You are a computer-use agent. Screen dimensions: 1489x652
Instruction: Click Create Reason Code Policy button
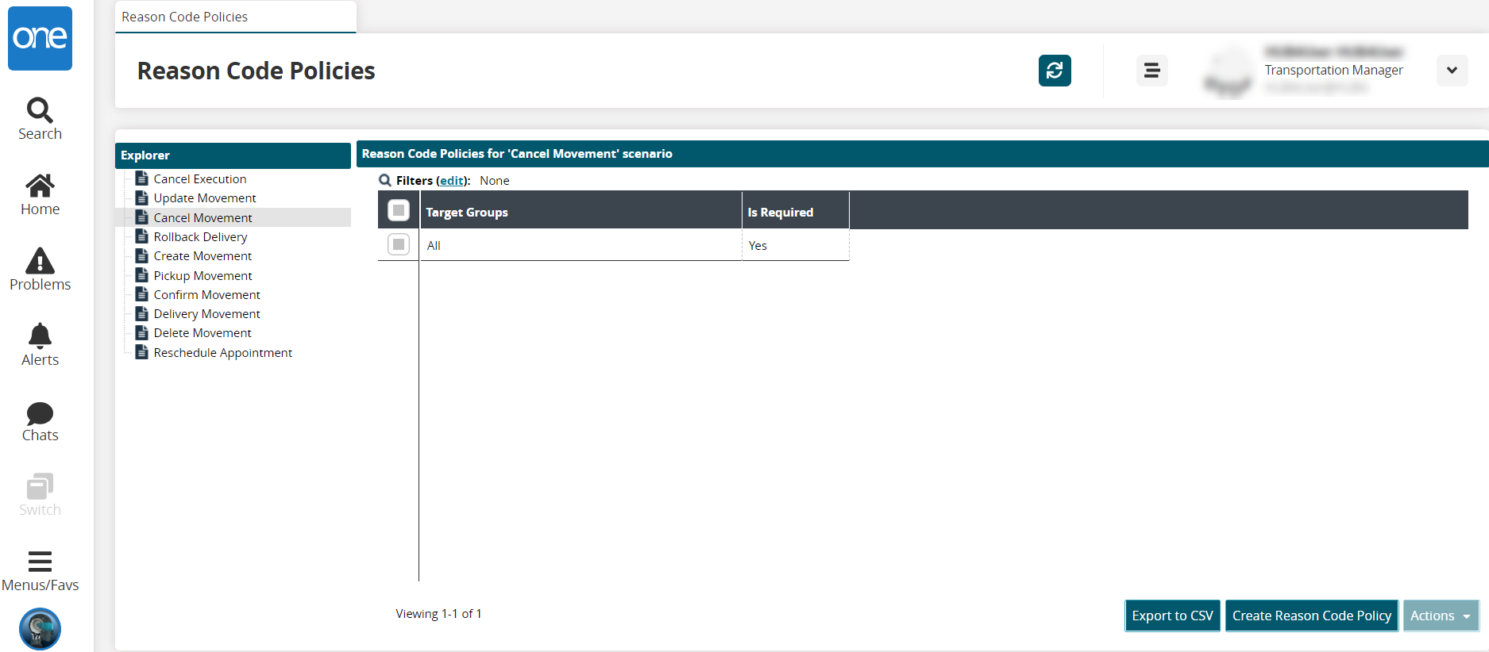pyautogui.click(x=1312, y=616)
